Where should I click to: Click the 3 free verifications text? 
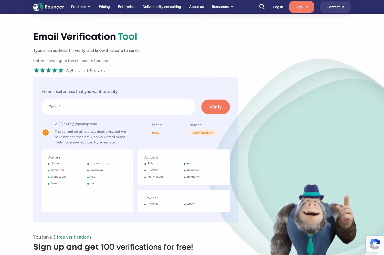click(x=72, y=237)
